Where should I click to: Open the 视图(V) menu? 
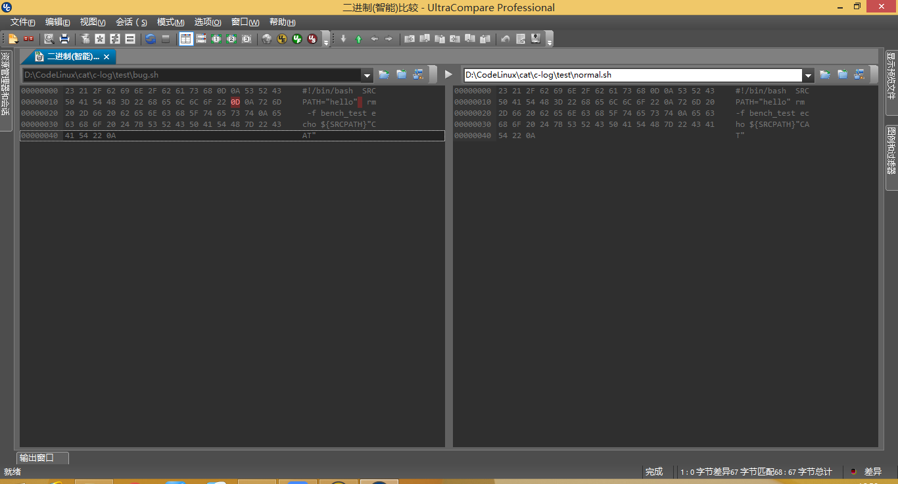click(x=93, y=22)
